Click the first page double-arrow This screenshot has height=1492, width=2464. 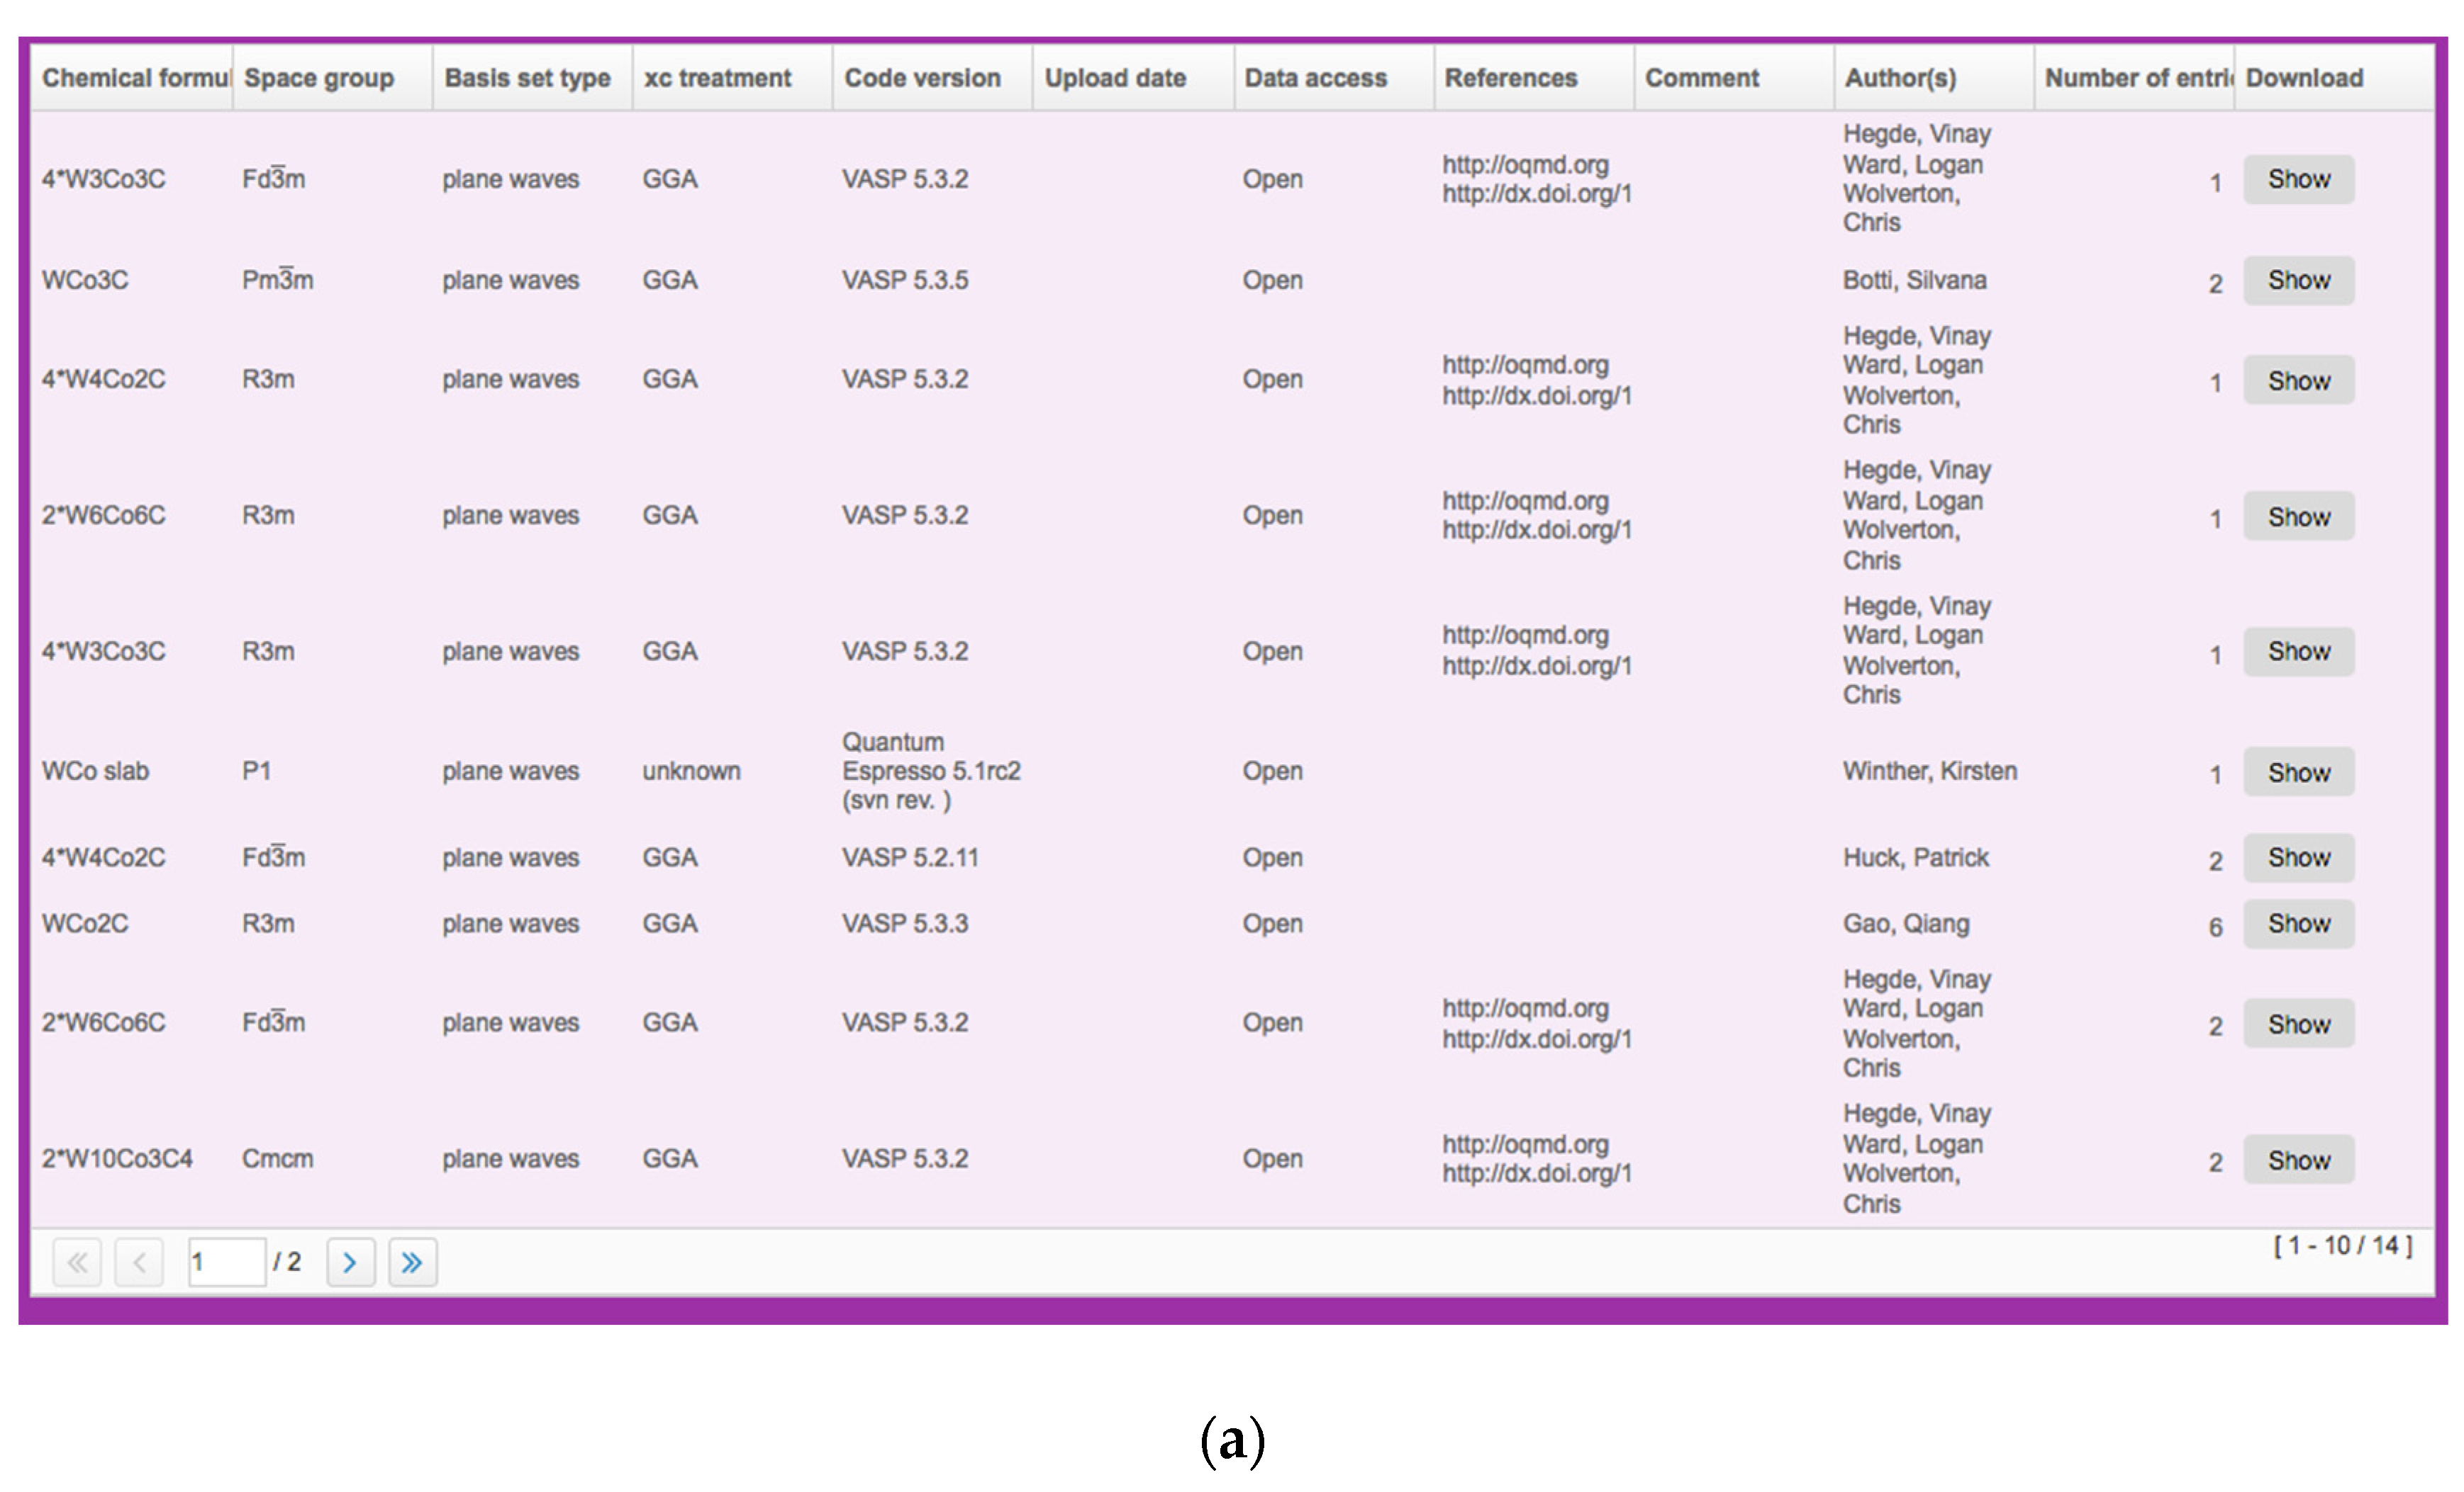coord(77,1262)
